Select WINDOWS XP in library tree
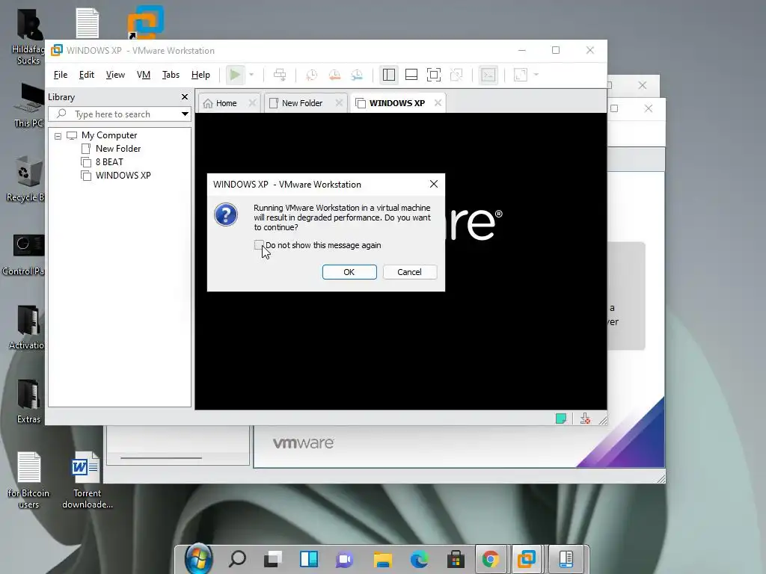Screen dimensions: 766x574 [123, 175]
